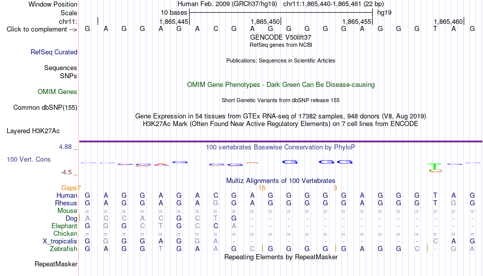
Task: Click the chr11: base position label
Action: (68, 21)
